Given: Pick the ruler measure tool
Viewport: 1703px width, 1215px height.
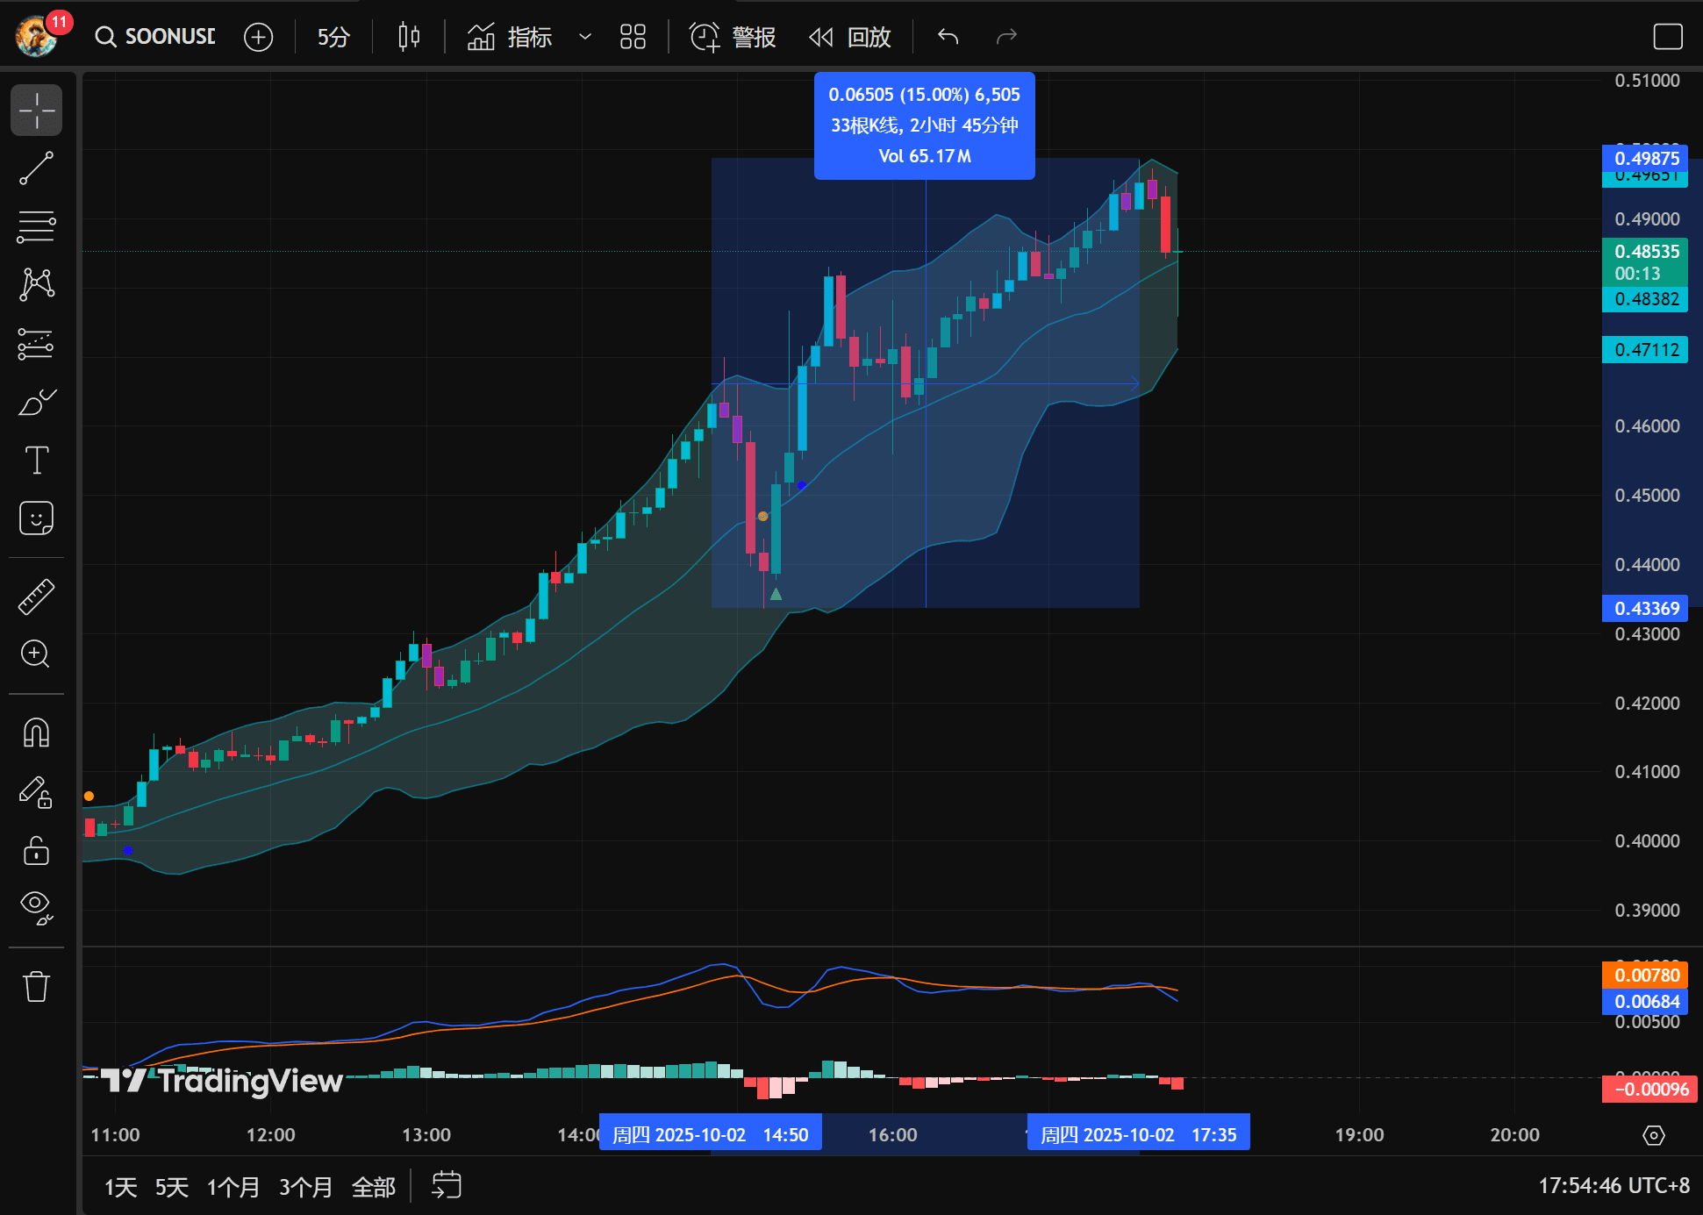Looking at the screenshot, I should coord(36,597).
